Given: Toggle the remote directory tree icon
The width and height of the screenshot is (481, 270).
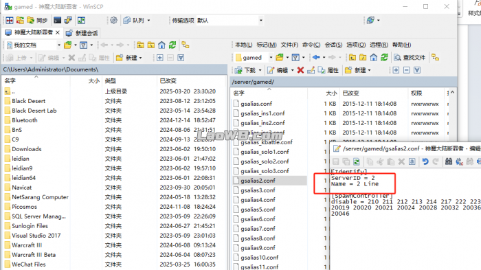Looking at the screenshot, I should coord(435,58).
